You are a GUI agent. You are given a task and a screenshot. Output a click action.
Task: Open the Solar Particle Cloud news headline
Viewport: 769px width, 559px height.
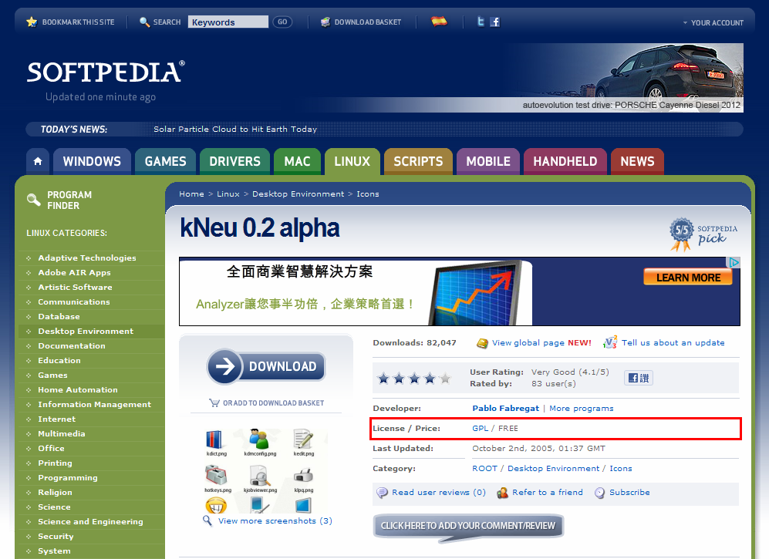coord(235,129)
